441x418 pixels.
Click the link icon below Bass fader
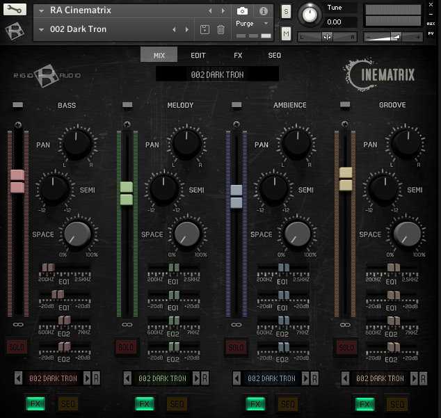coord(18,325)
